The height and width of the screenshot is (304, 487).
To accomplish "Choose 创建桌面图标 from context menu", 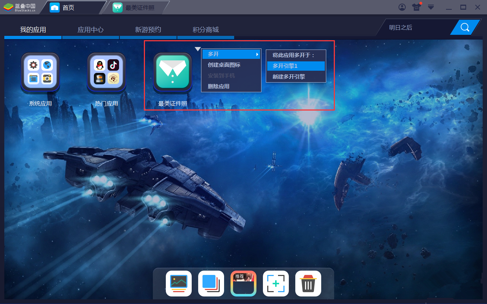I will point(231,65).
